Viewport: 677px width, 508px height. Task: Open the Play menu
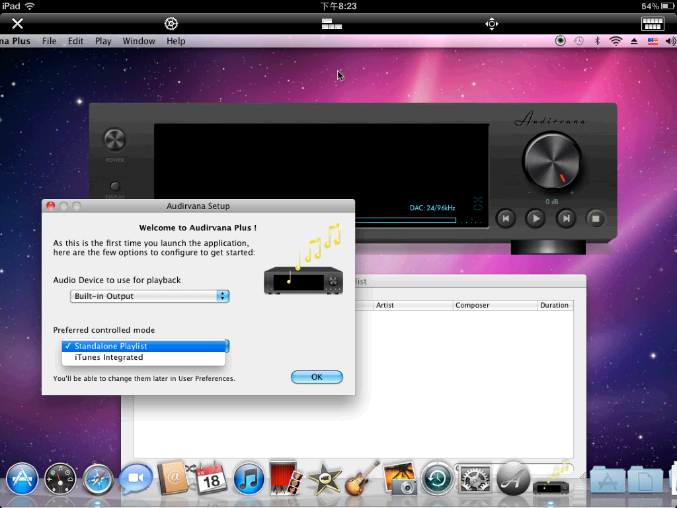[x=103, y=41]
